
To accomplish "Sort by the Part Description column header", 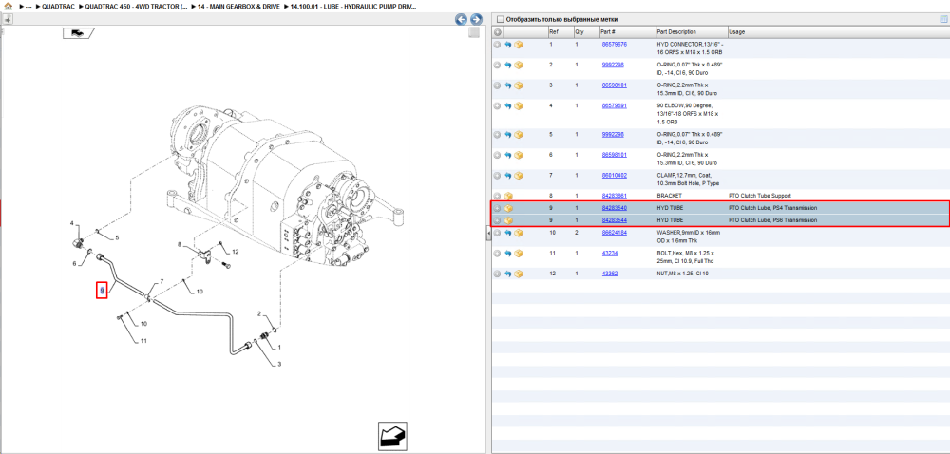I will 676,32.
